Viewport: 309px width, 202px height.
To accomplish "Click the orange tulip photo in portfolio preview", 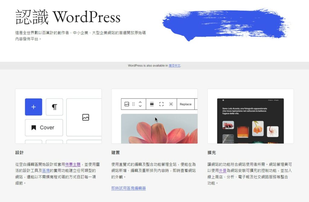I will click(258, 128).
